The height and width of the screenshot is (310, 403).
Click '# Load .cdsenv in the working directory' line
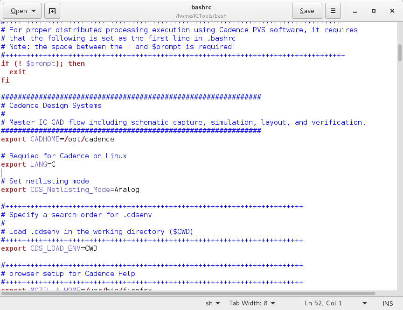click(97, 232)
